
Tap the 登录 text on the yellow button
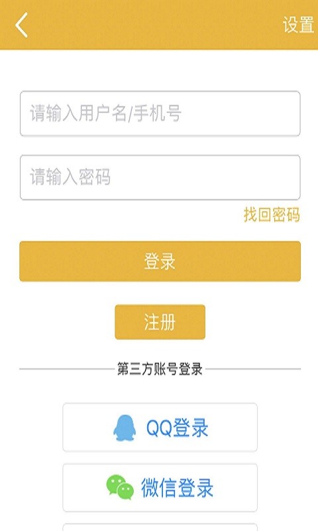[160, 262]
